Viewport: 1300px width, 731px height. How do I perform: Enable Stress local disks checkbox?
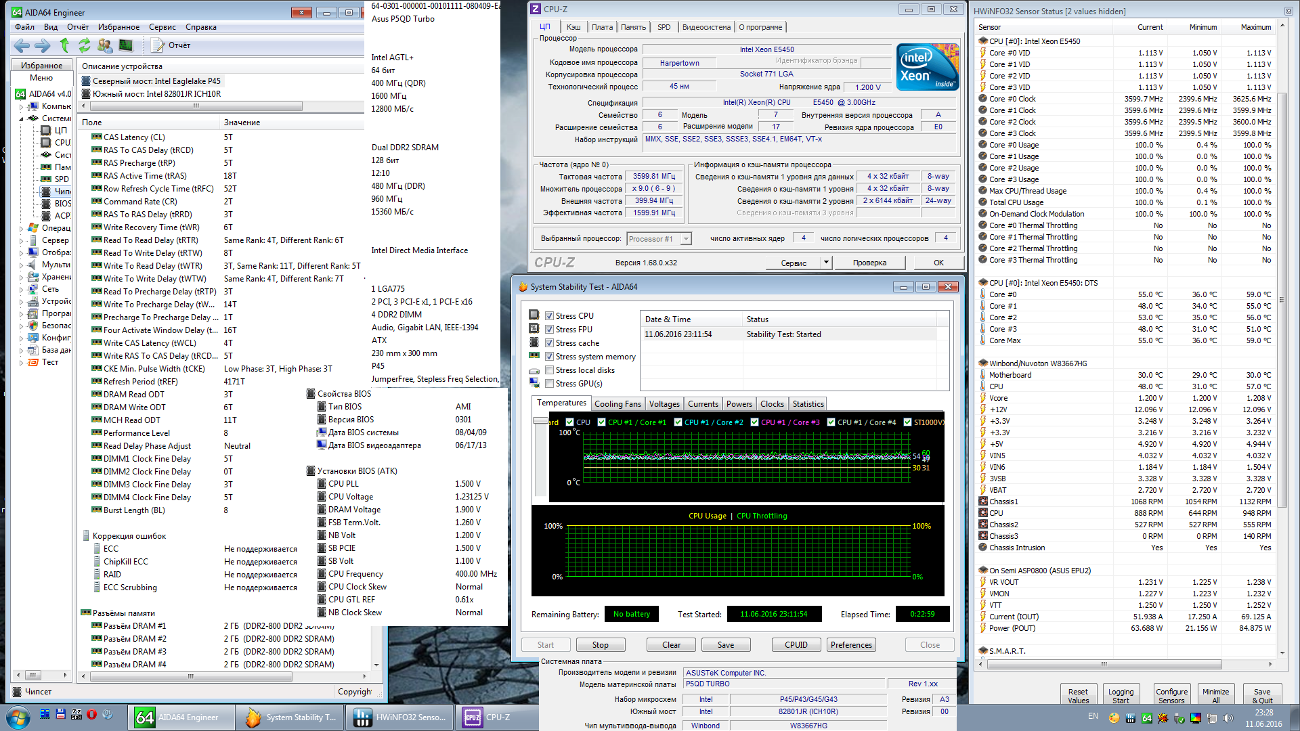click(x=550, y=370)
